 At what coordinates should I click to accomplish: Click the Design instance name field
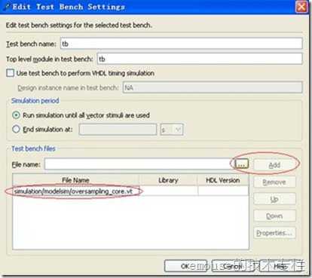[213, 87]
